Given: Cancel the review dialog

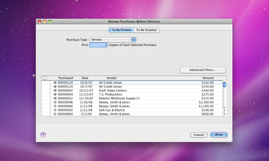Looking at the screenshot, I should [199, 135].
